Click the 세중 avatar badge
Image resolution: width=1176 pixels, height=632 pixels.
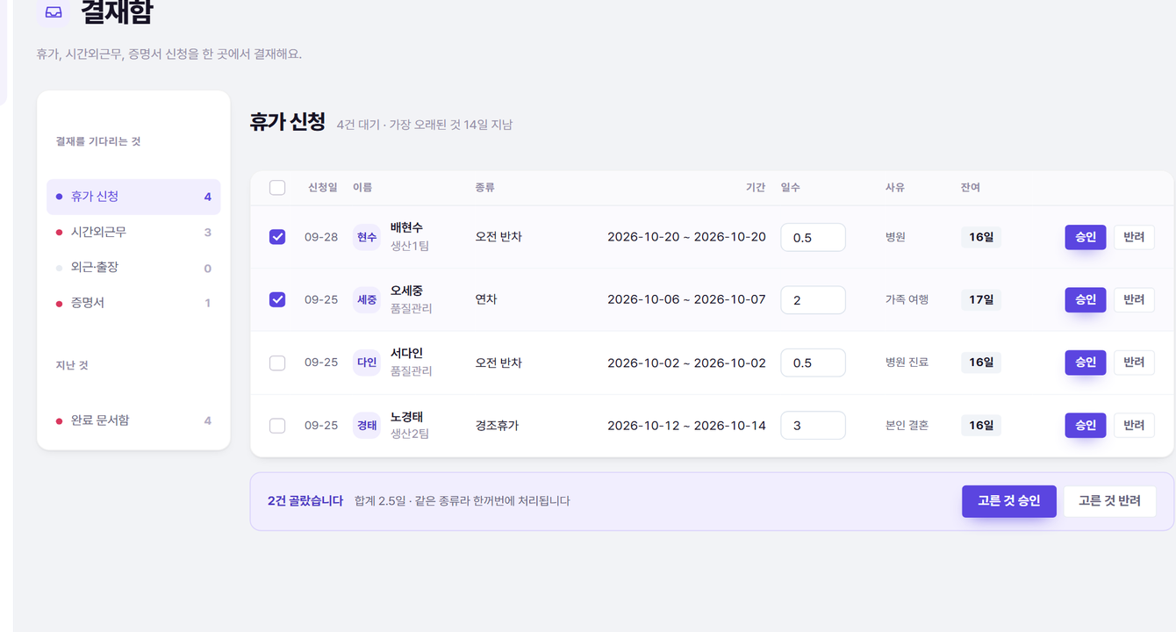367,300
